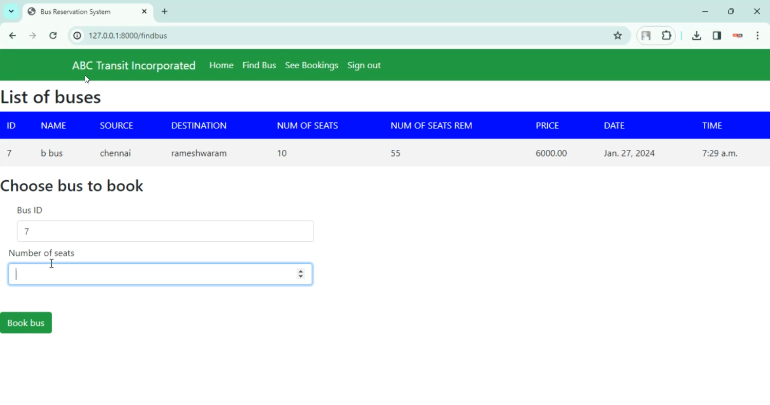Reload the current page
This screenshot has width=770, height=405.
click(53, 35)
